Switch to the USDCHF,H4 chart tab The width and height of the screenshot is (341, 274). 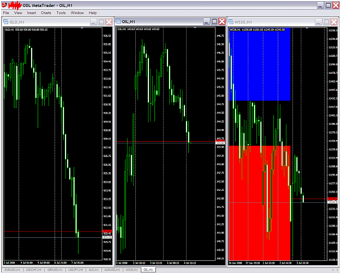click(x=33, y=270)
